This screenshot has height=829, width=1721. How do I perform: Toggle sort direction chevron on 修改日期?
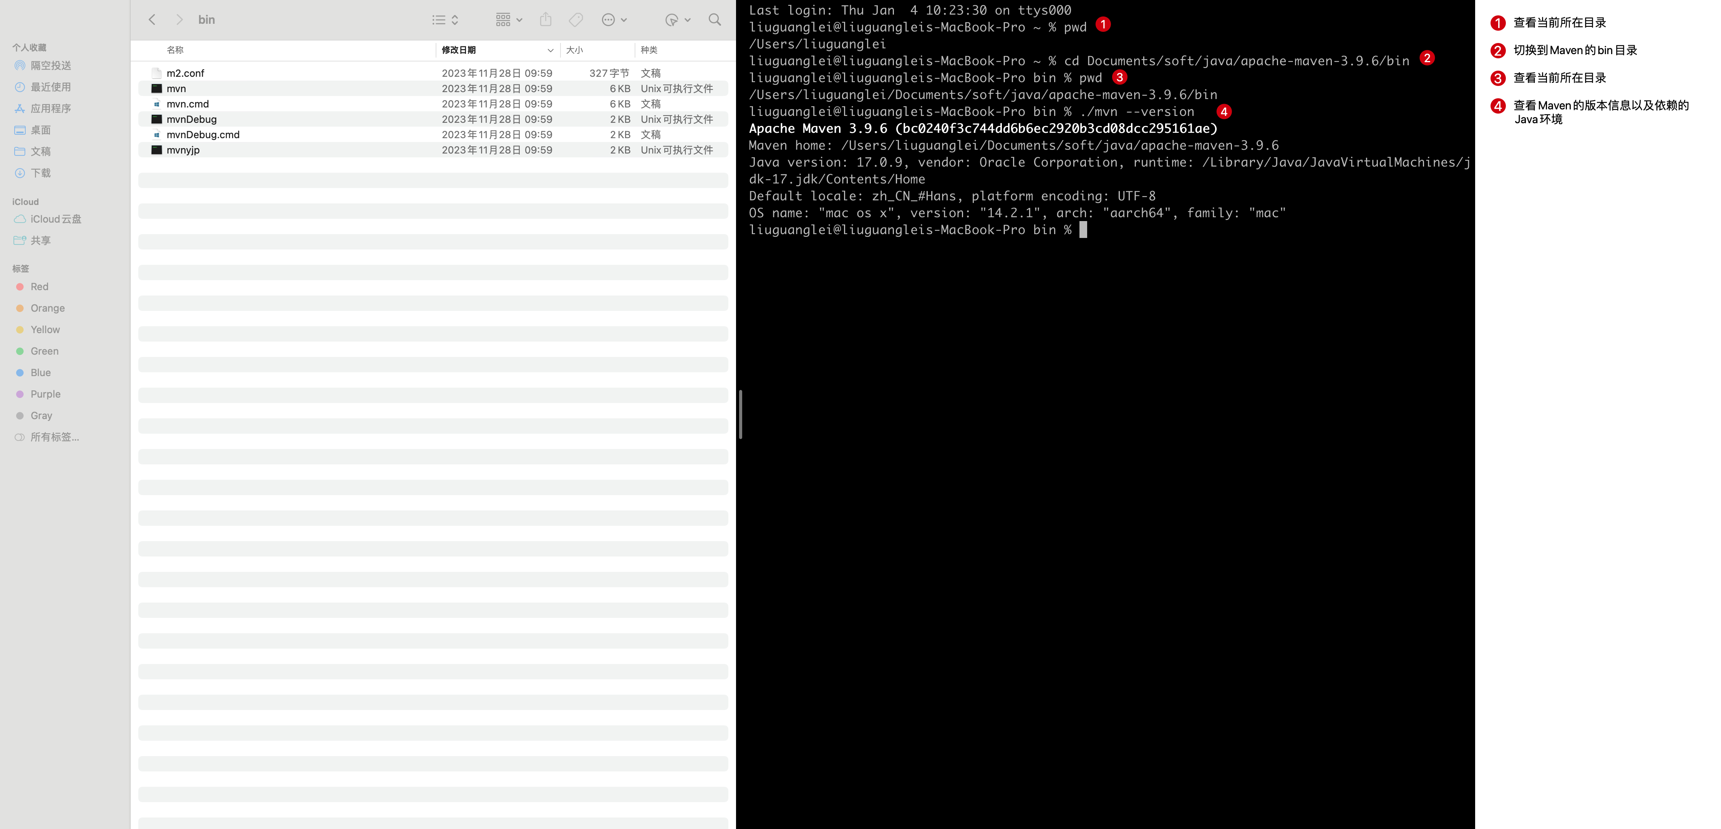click(550, 51)
